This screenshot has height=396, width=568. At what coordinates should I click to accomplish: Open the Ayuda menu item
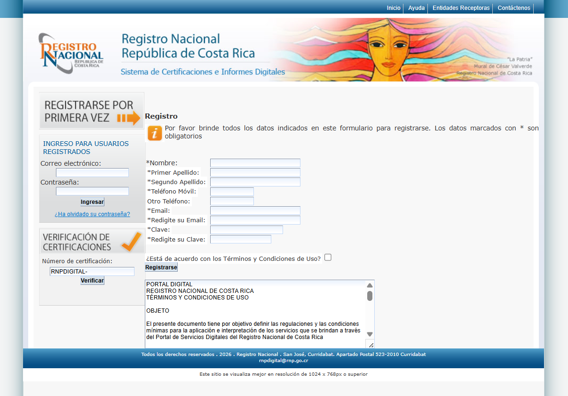coord(416,8)
